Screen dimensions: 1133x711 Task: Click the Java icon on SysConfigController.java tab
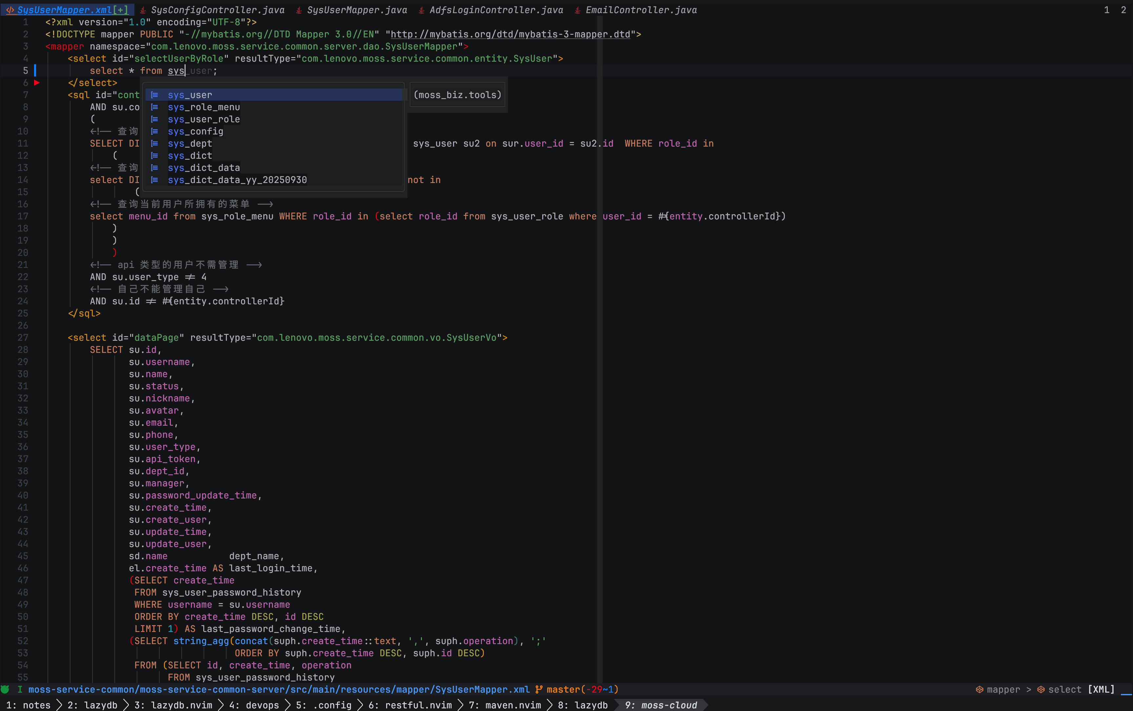tap(143, 10)
